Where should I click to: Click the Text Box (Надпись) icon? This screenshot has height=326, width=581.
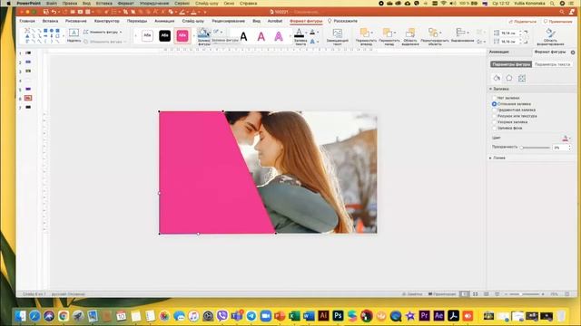pyautogui.click(x=74, y=33)
